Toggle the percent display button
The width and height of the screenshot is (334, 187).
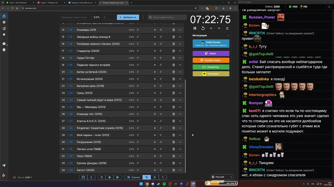[147, 177]
